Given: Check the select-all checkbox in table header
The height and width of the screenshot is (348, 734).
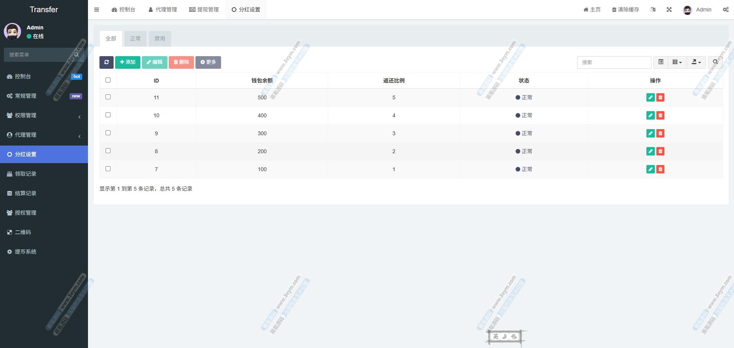Looking at the screenshot, I should (x=108, y=80).
